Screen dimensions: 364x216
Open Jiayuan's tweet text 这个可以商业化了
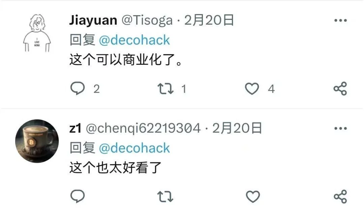(x=126, y=60)
